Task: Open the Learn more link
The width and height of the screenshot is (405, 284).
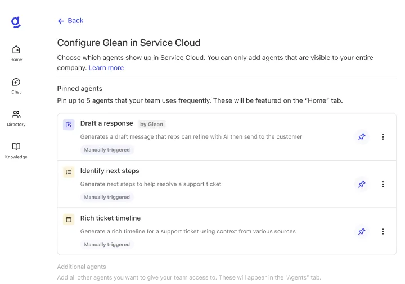Action: point(106,68)
